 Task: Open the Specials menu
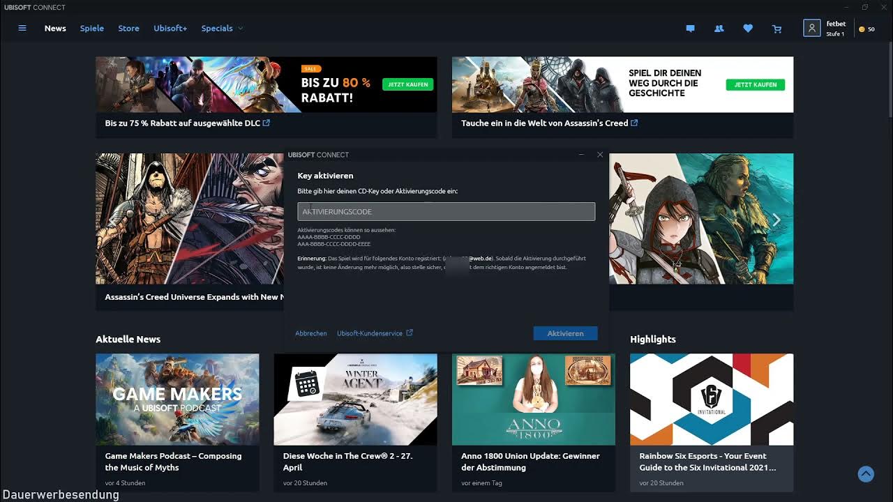[217, 29]
